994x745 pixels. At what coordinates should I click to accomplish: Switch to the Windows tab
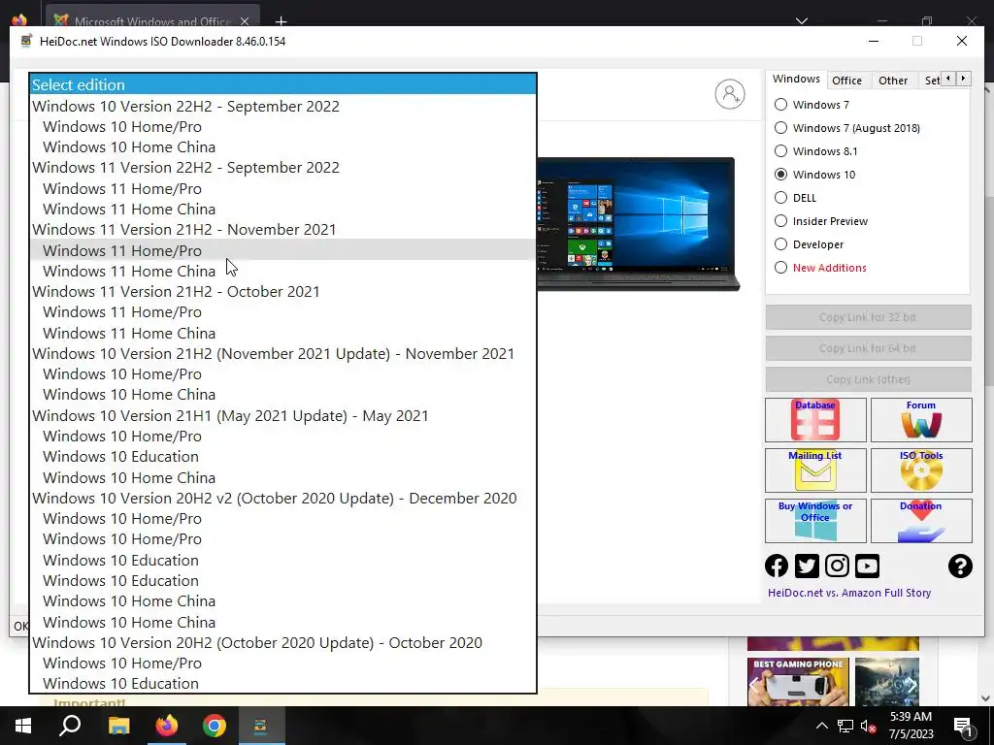(x=796, y=80)
